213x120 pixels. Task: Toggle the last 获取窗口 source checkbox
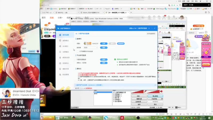click(114, 99)
